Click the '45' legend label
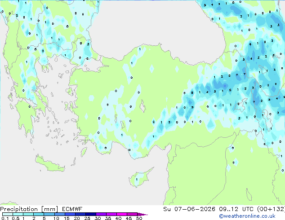 click(x=129, y=218)
